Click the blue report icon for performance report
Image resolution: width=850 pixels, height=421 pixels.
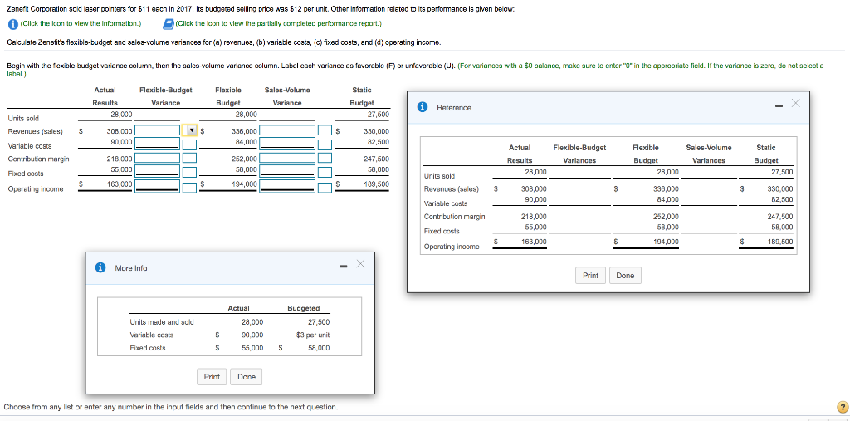tap(169, 24)
